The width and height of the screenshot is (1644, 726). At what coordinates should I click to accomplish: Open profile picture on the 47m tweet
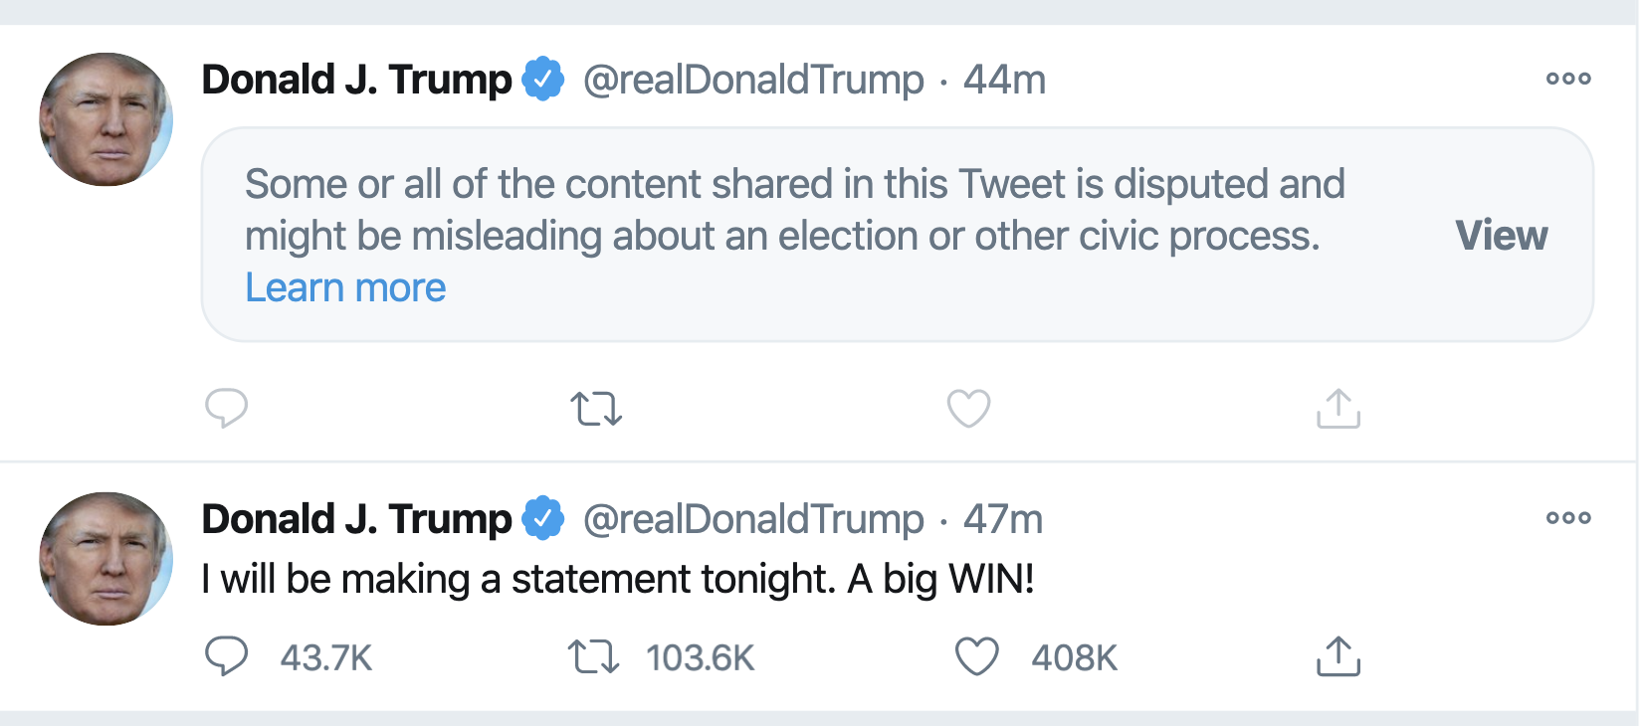[105, 559]
